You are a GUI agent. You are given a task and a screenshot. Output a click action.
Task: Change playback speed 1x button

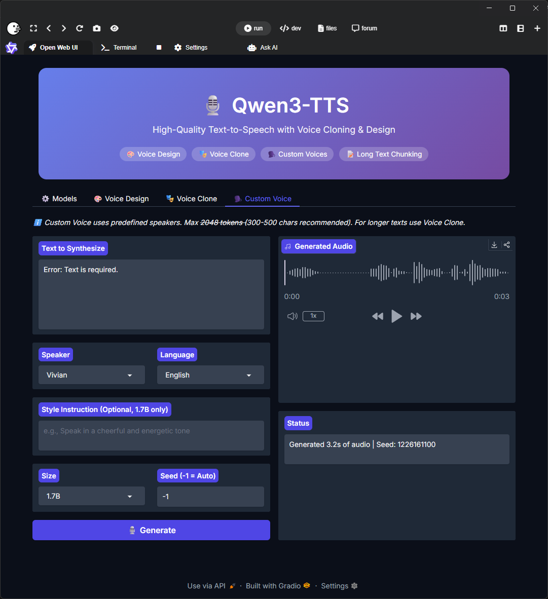[313, 316]
